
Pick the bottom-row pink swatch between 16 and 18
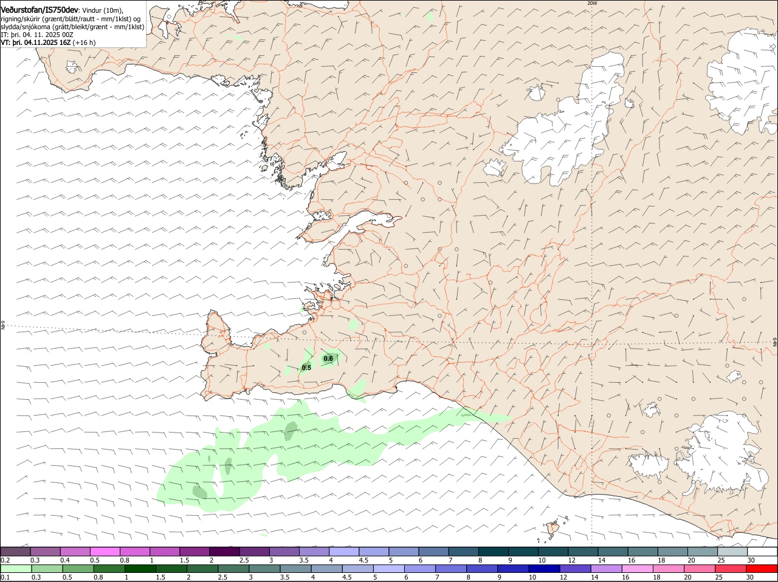tap(636, 569)
